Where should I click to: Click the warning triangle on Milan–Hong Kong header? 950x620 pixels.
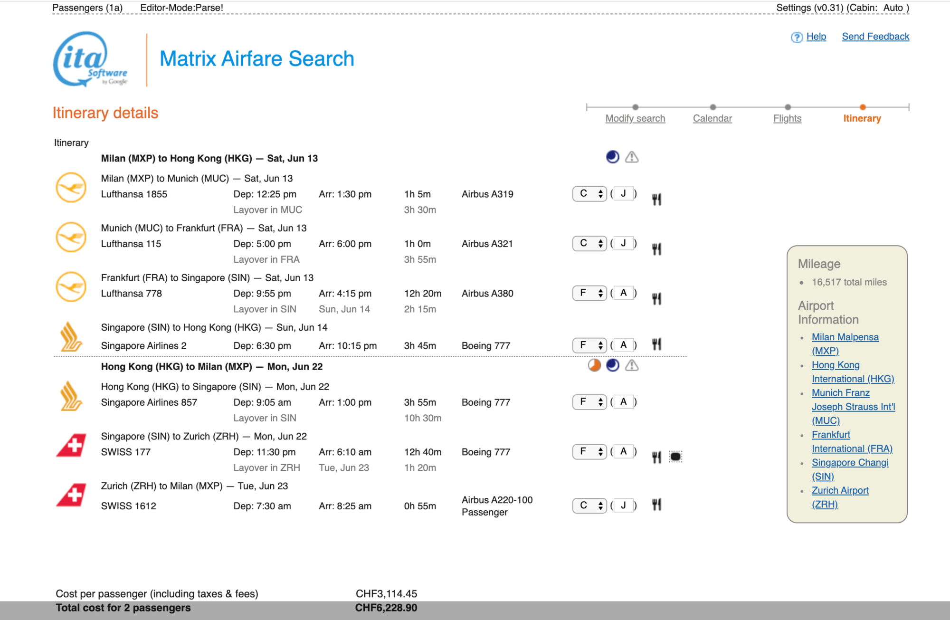[x=631, y=157]
